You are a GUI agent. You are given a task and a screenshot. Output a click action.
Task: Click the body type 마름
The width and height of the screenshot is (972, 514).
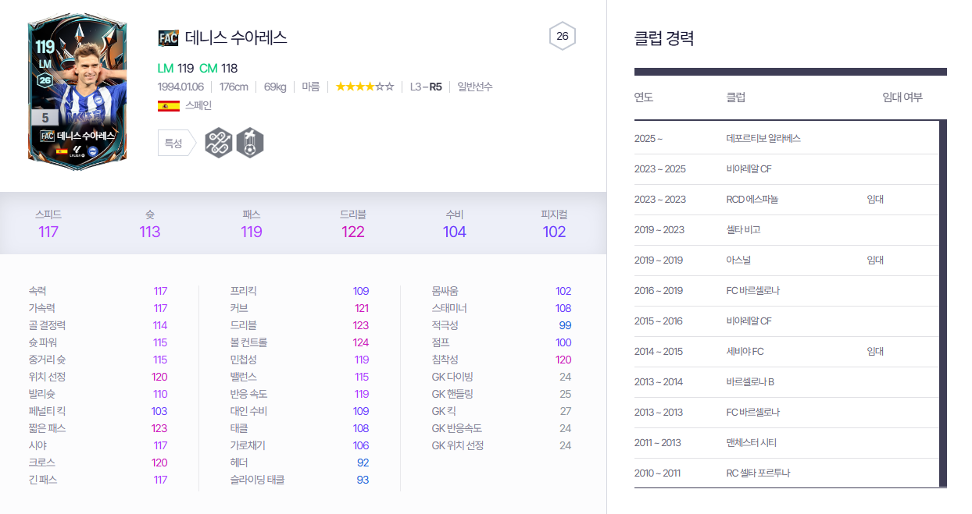(311, 87)
